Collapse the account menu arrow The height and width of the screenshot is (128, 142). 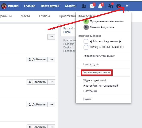pyautogui.click(x=127, y=6)
